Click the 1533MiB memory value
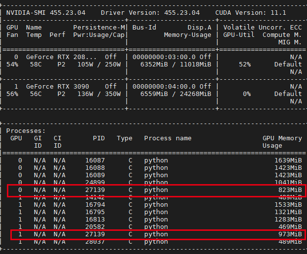This screenshot has height=254, width=307. [x=288, y=205]
